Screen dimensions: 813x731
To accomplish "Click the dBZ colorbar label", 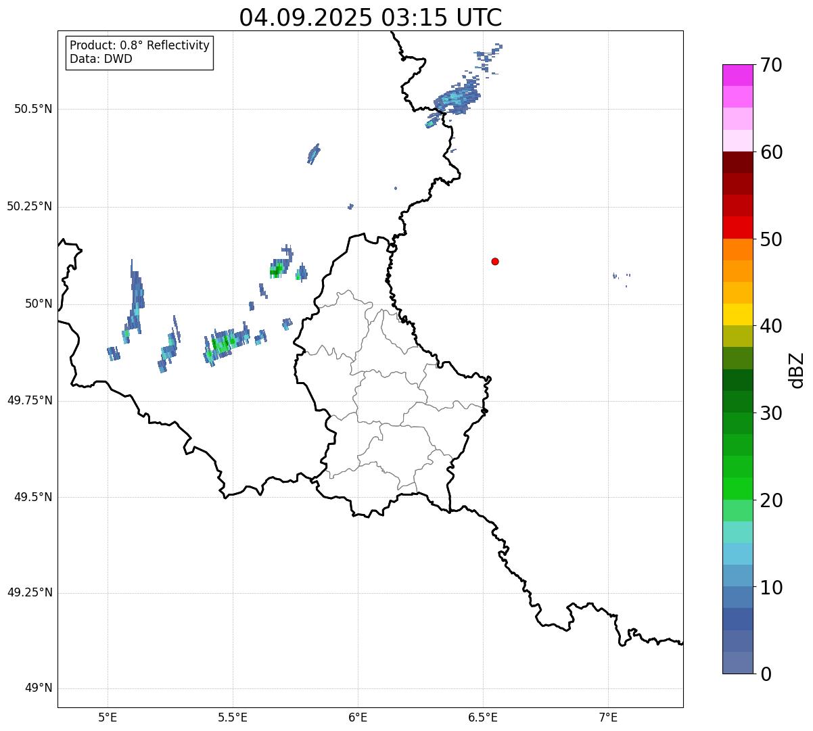I will tap(797, 369).
